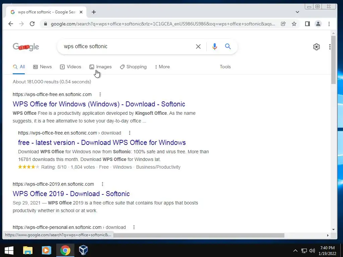View site info via padlock icon

click(46, 24)
